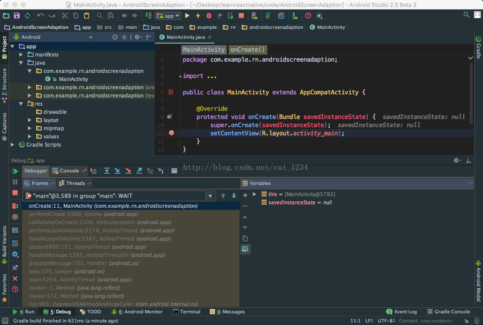This screenshot has width=483, height=325.
Task: Click the red Stop icon in toolbar
Action: point(241,16)
